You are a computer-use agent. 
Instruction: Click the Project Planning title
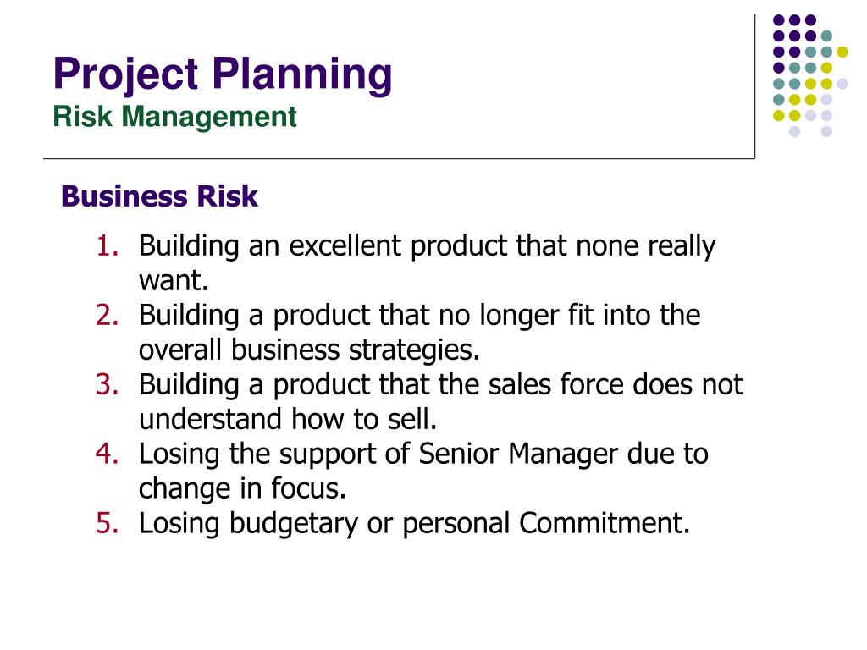tap(223, 74)
